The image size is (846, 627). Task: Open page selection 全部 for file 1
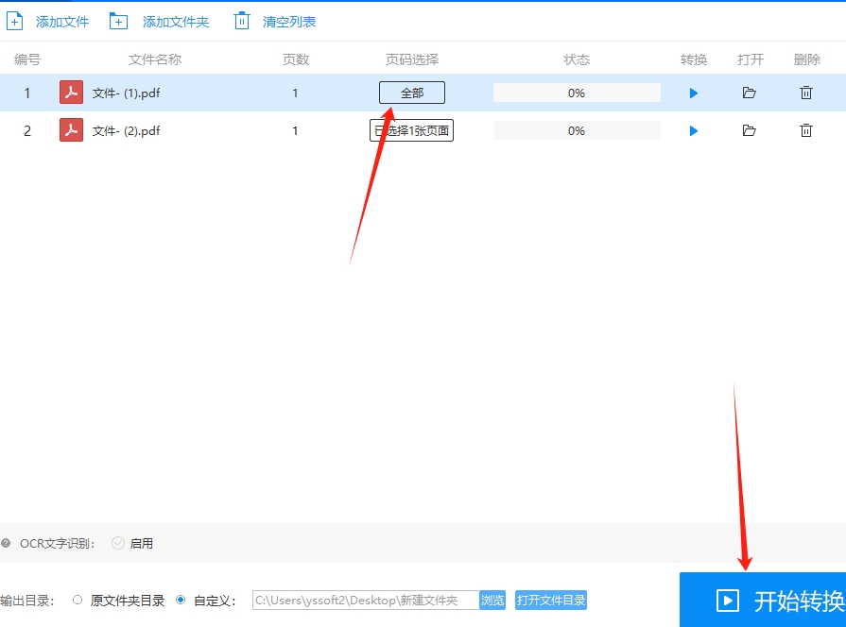(412, 93)
